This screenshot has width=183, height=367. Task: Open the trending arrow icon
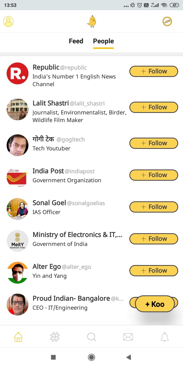pos(167,21)
